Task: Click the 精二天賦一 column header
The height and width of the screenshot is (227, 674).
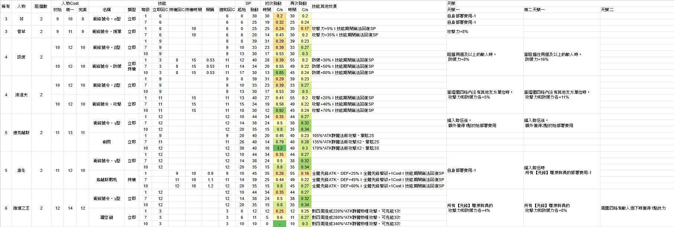Action: click(535, 10)
